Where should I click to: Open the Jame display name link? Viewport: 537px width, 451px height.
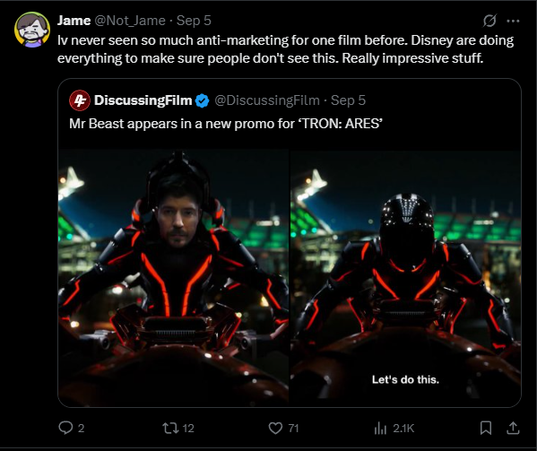pos(74,21)
